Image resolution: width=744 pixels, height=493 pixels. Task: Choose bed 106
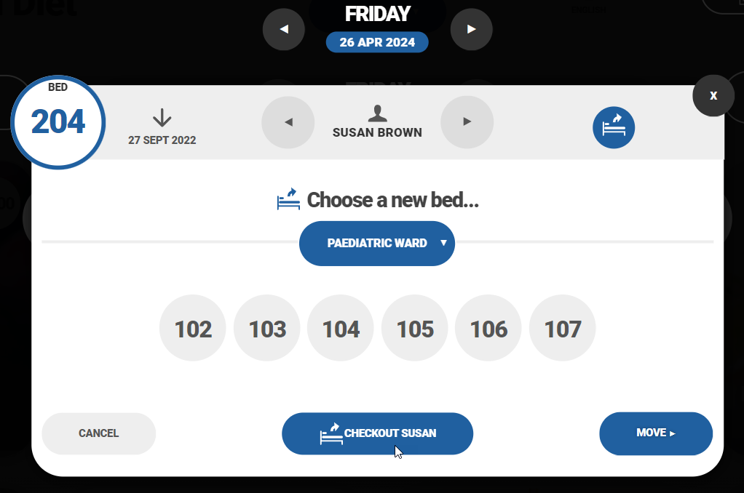click(488, 329)
